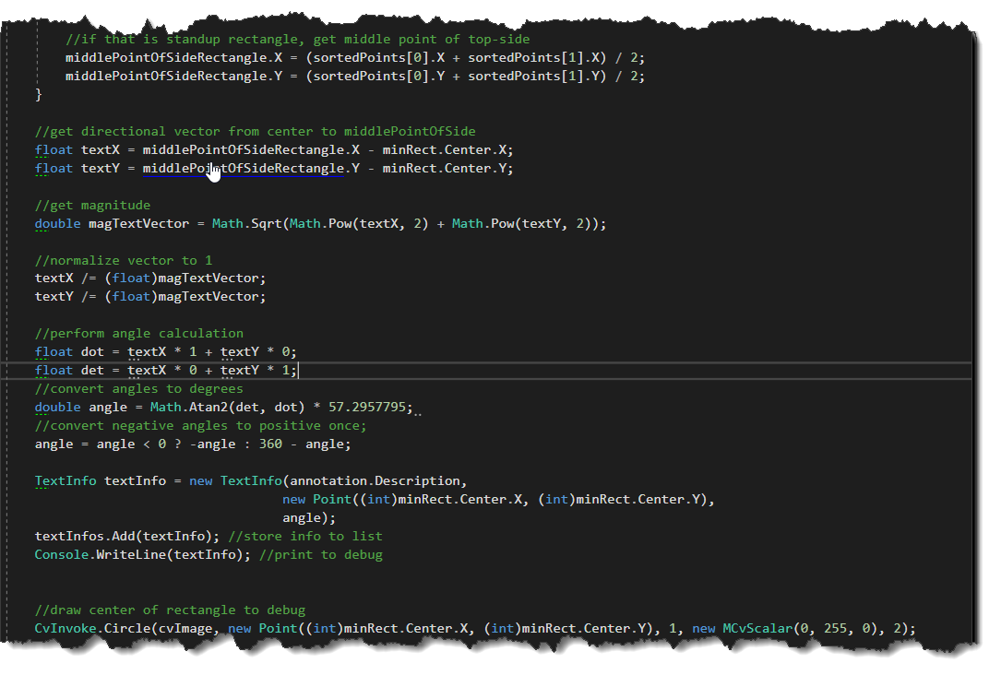Click the textInfos.Add call

pos(92,536)
